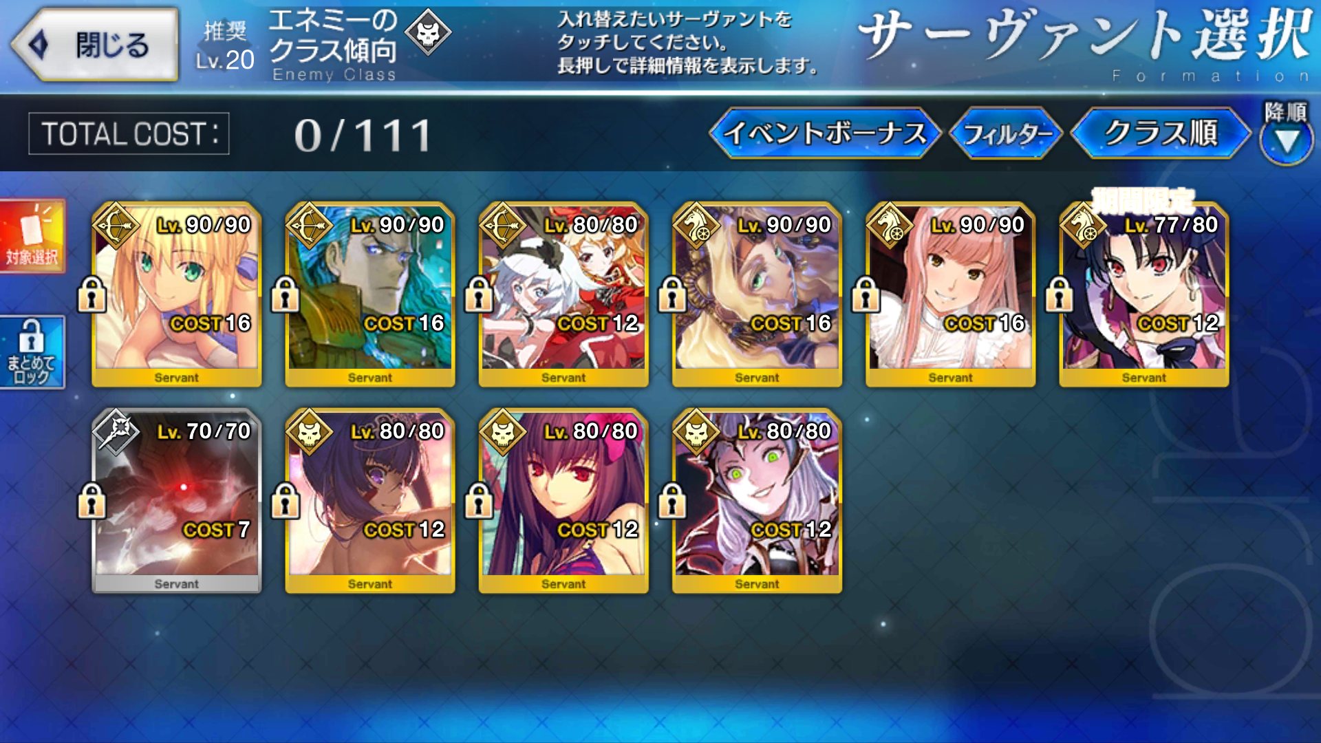Screen dimensions: 1321x743
Task: Click the 閉じる close button
Action: pos(95,45)
